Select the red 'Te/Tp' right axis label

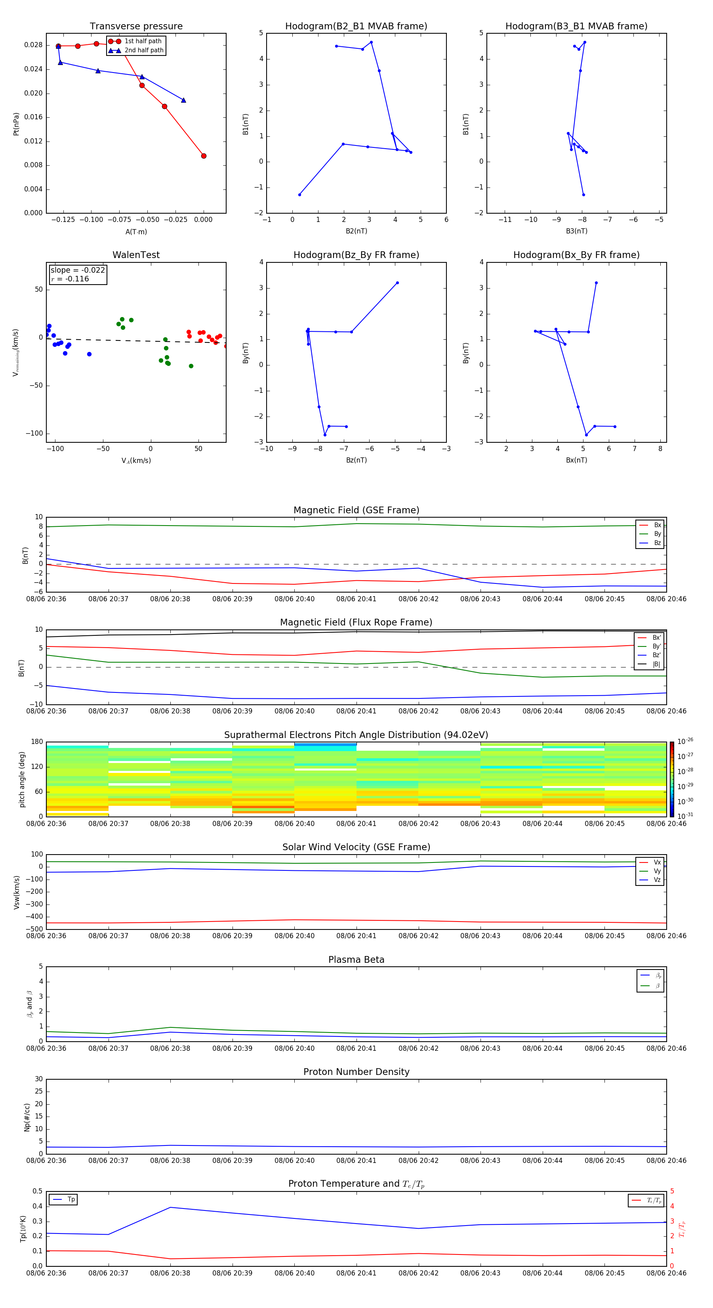coord(682,1229)
